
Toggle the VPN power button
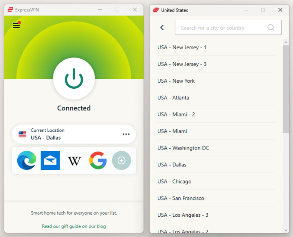click(74, 78)
